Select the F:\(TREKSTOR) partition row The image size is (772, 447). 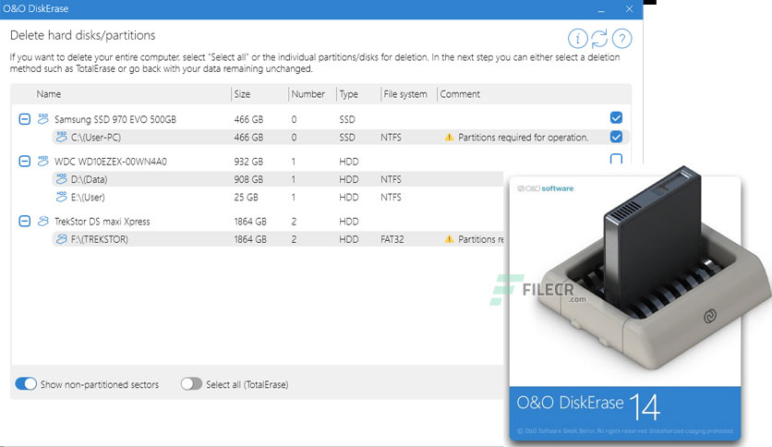tap(278, 239)
